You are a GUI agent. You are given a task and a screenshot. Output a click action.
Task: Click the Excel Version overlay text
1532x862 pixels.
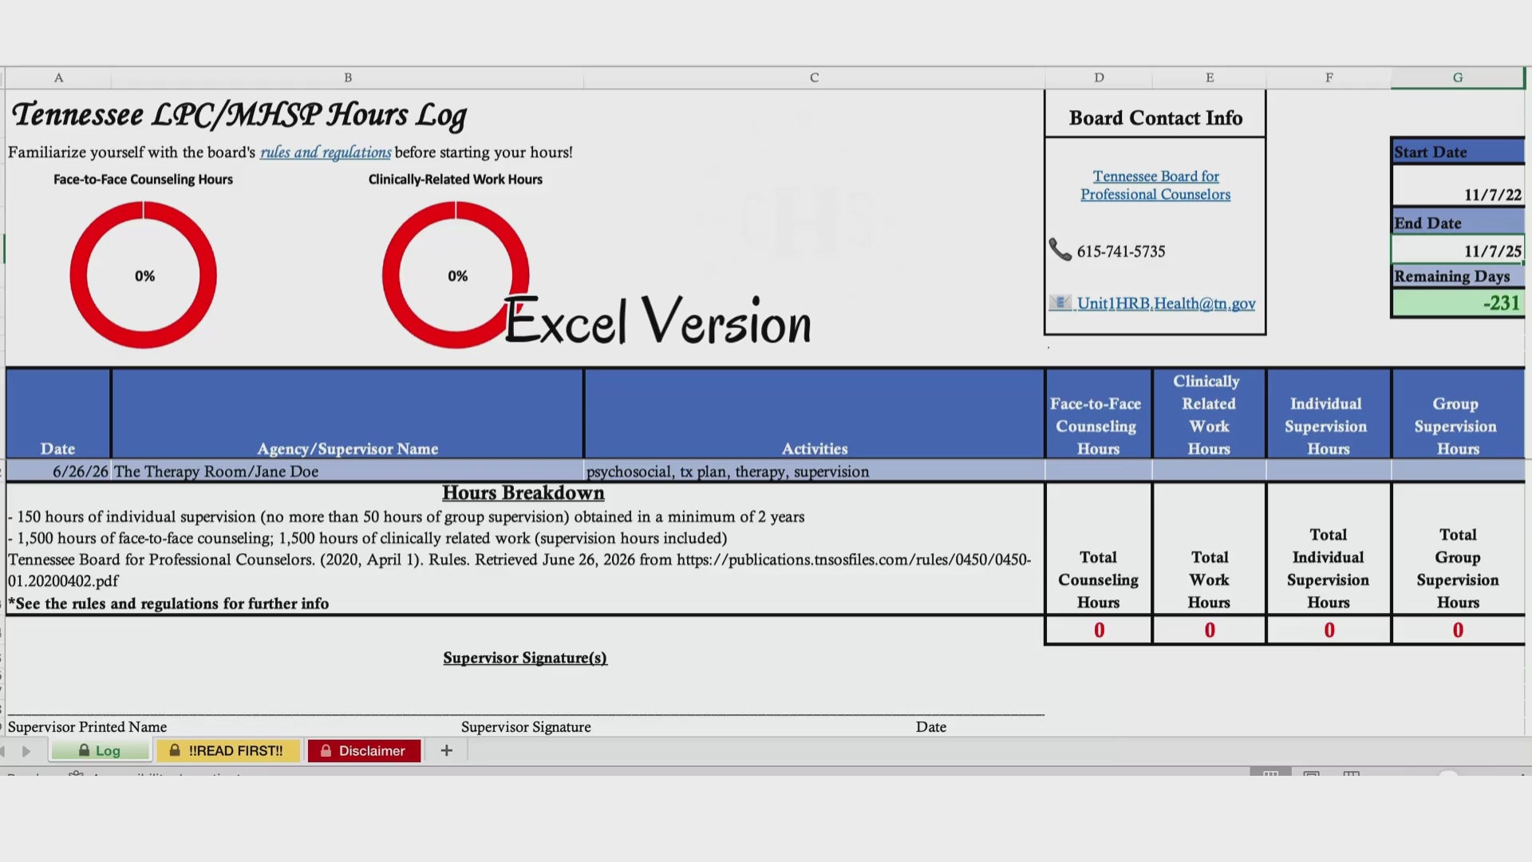[x=657, y=321]
